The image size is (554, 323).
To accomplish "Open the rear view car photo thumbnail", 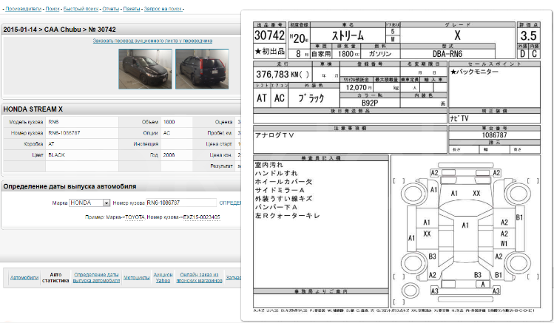I will 202,69.
